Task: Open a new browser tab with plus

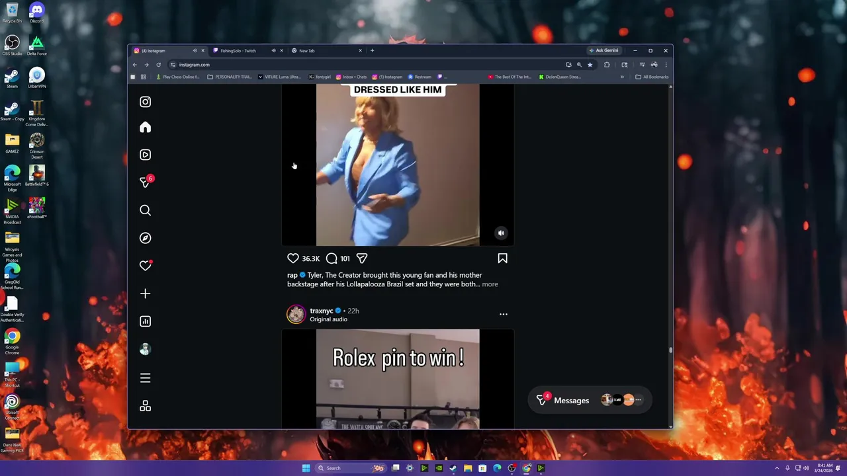Action: click(x=372, y=51)
